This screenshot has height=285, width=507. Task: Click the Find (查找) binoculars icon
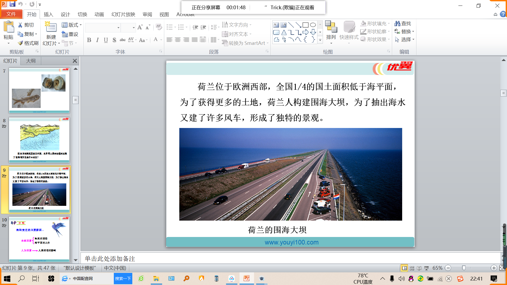pyautogui.click(x=397, y=23)
